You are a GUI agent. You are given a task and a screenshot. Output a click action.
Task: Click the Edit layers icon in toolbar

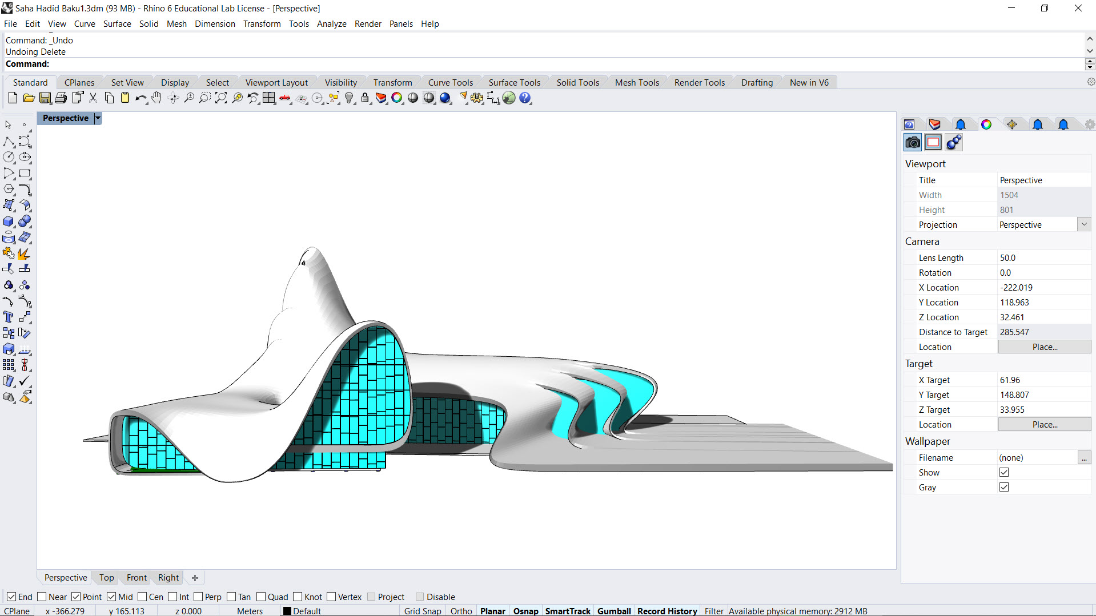[x=381, y=98]
